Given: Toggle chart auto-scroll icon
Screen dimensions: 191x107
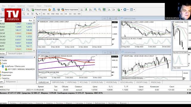Looking at the screenshot, I should tap(109, 10).
